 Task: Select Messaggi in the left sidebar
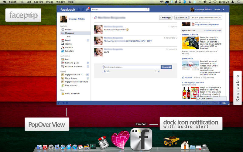(75, 33)
